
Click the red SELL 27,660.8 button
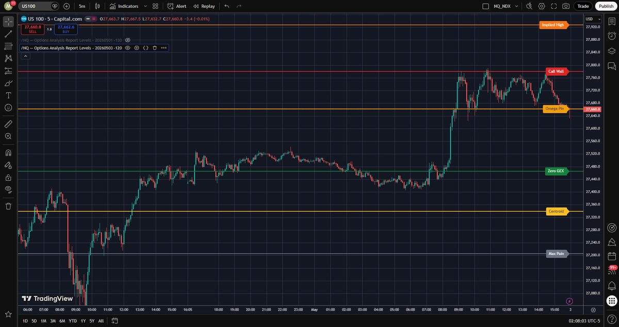pos(32,29)
